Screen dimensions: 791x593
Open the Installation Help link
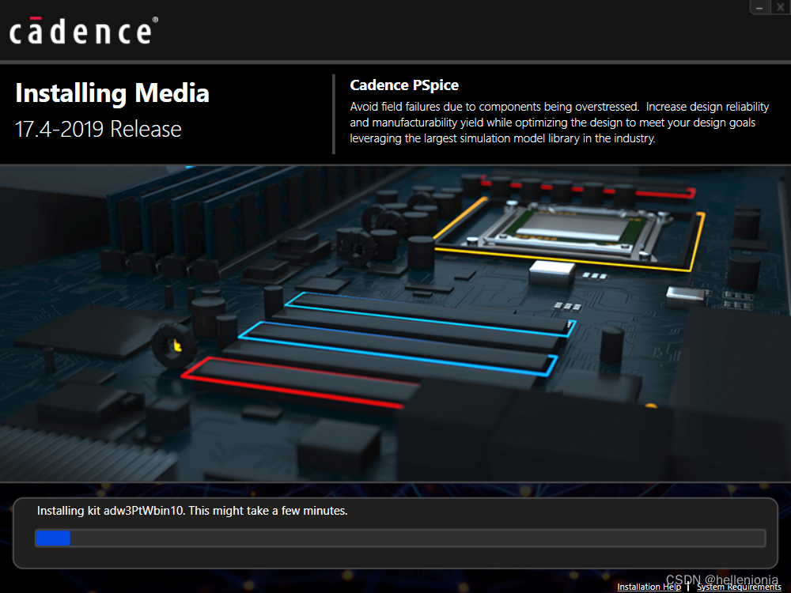649,587
